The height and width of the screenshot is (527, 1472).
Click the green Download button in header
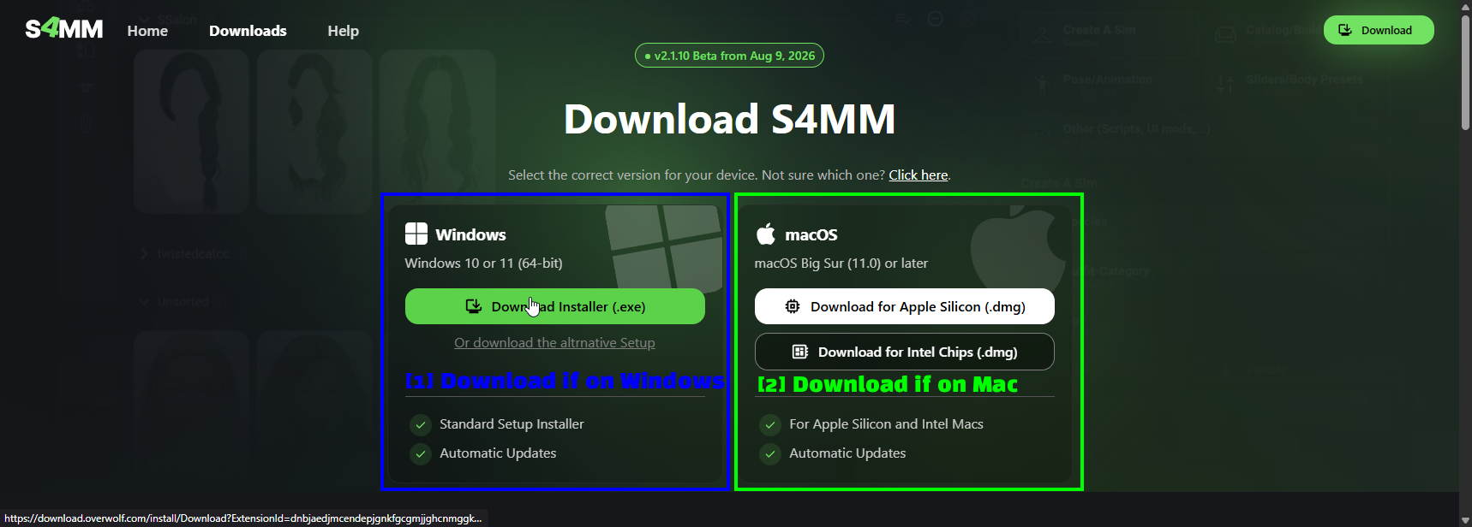[1379, 30]
